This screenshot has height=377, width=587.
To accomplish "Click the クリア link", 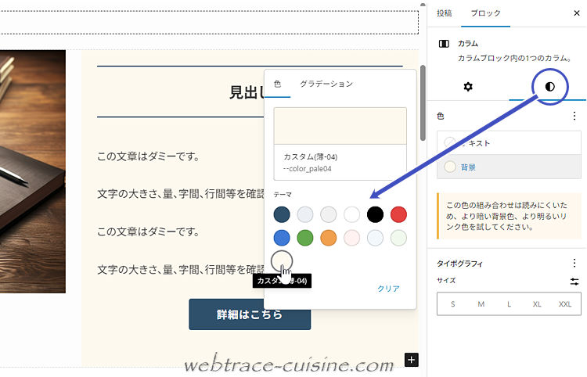I will 388,289.
